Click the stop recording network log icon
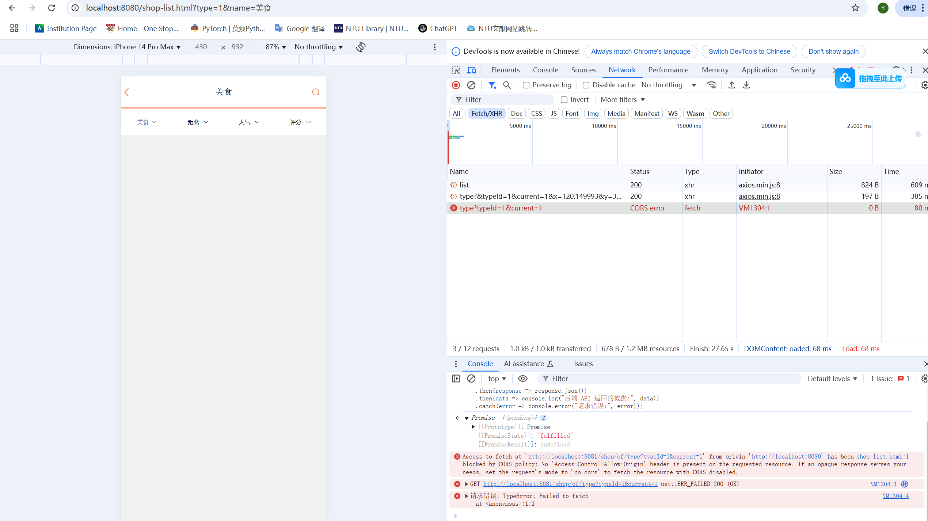The width and height of the screenshot is (928, 521). coord(456,85)
